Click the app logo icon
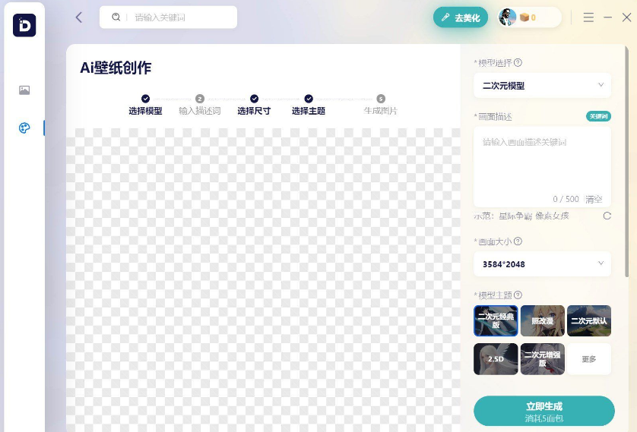Viewport: 637px width, 432px height. pos(24,25)
